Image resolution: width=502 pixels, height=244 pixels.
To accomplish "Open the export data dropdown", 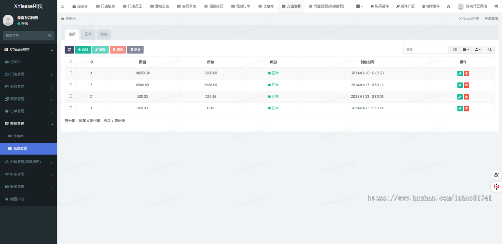I will 478,50.
